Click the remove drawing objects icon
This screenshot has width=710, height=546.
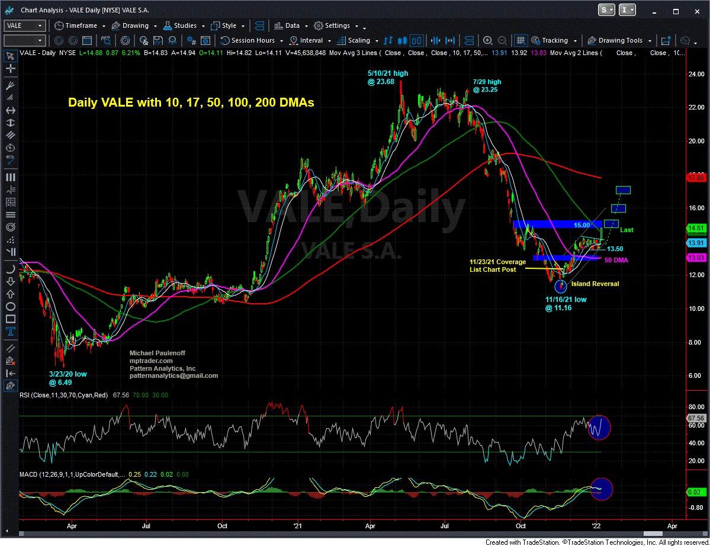pos(10,361)
